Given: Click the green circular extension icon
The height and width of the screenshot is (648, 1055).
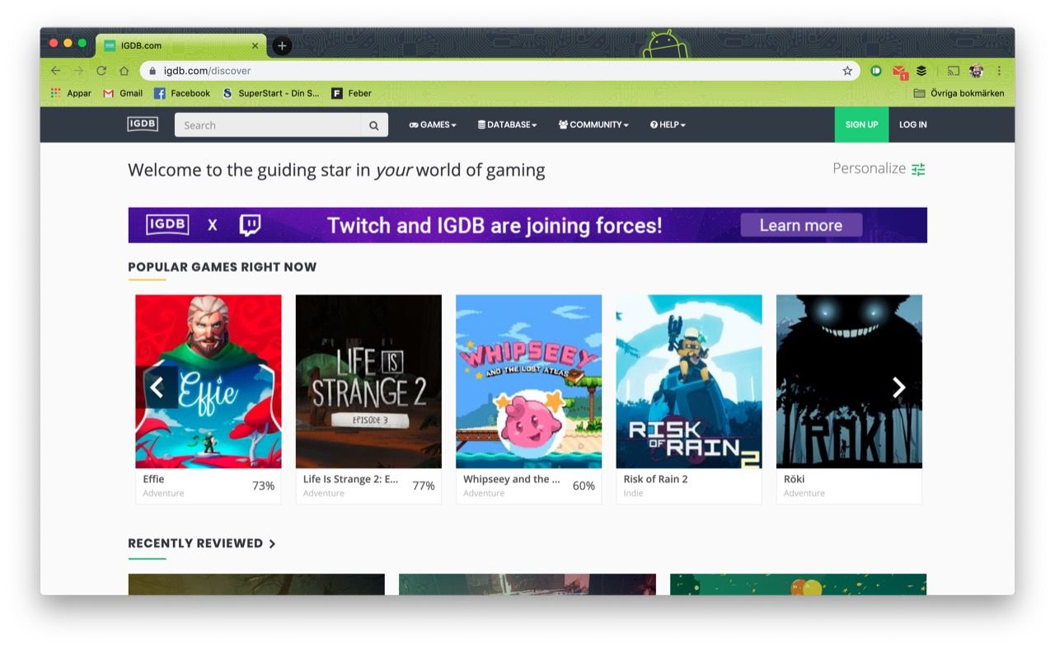Looking at the screenshot, I should 876,71.
